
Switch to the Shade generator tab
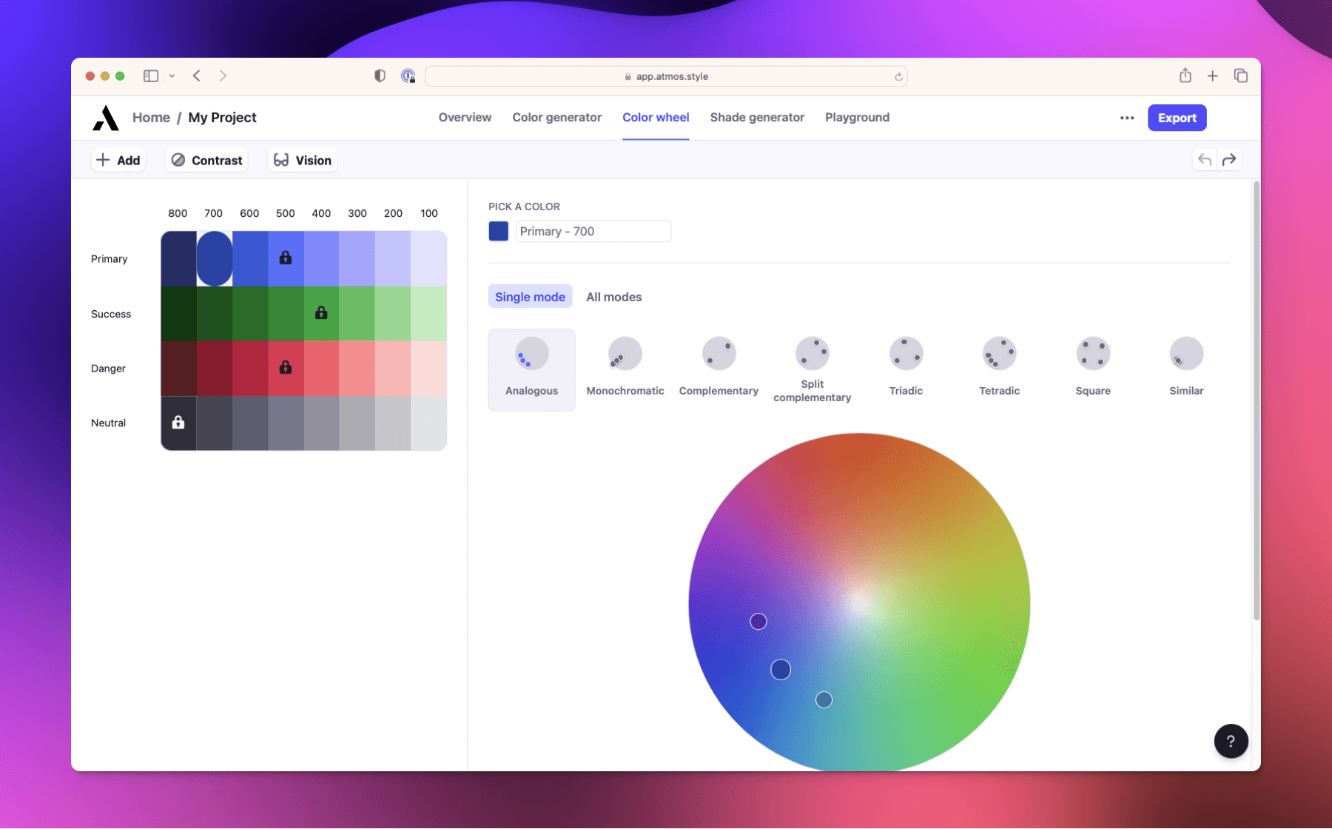(757, 117)
